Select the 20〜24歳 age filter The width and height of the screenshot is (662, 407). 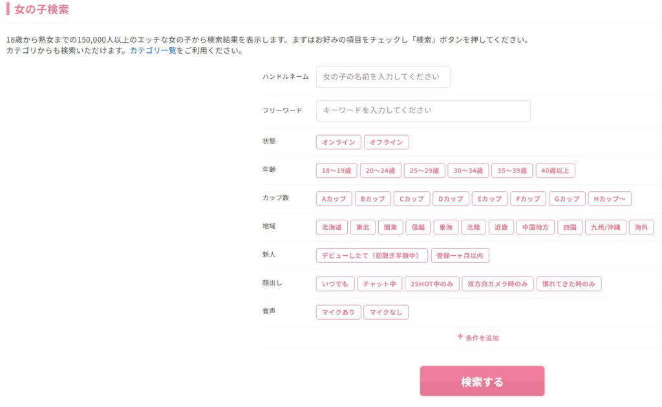(x=380, y=171)
